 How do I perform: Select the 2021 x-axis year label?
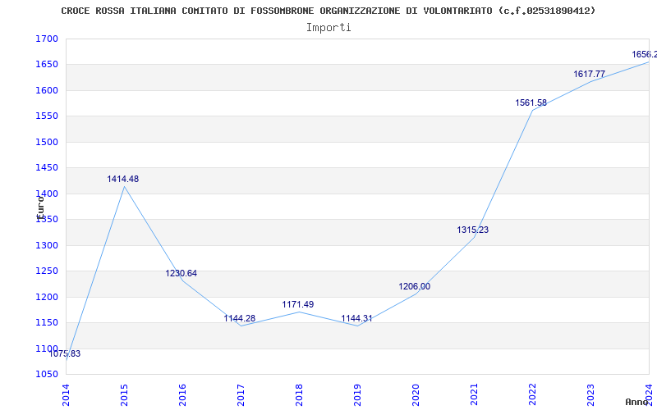(474, 395)
